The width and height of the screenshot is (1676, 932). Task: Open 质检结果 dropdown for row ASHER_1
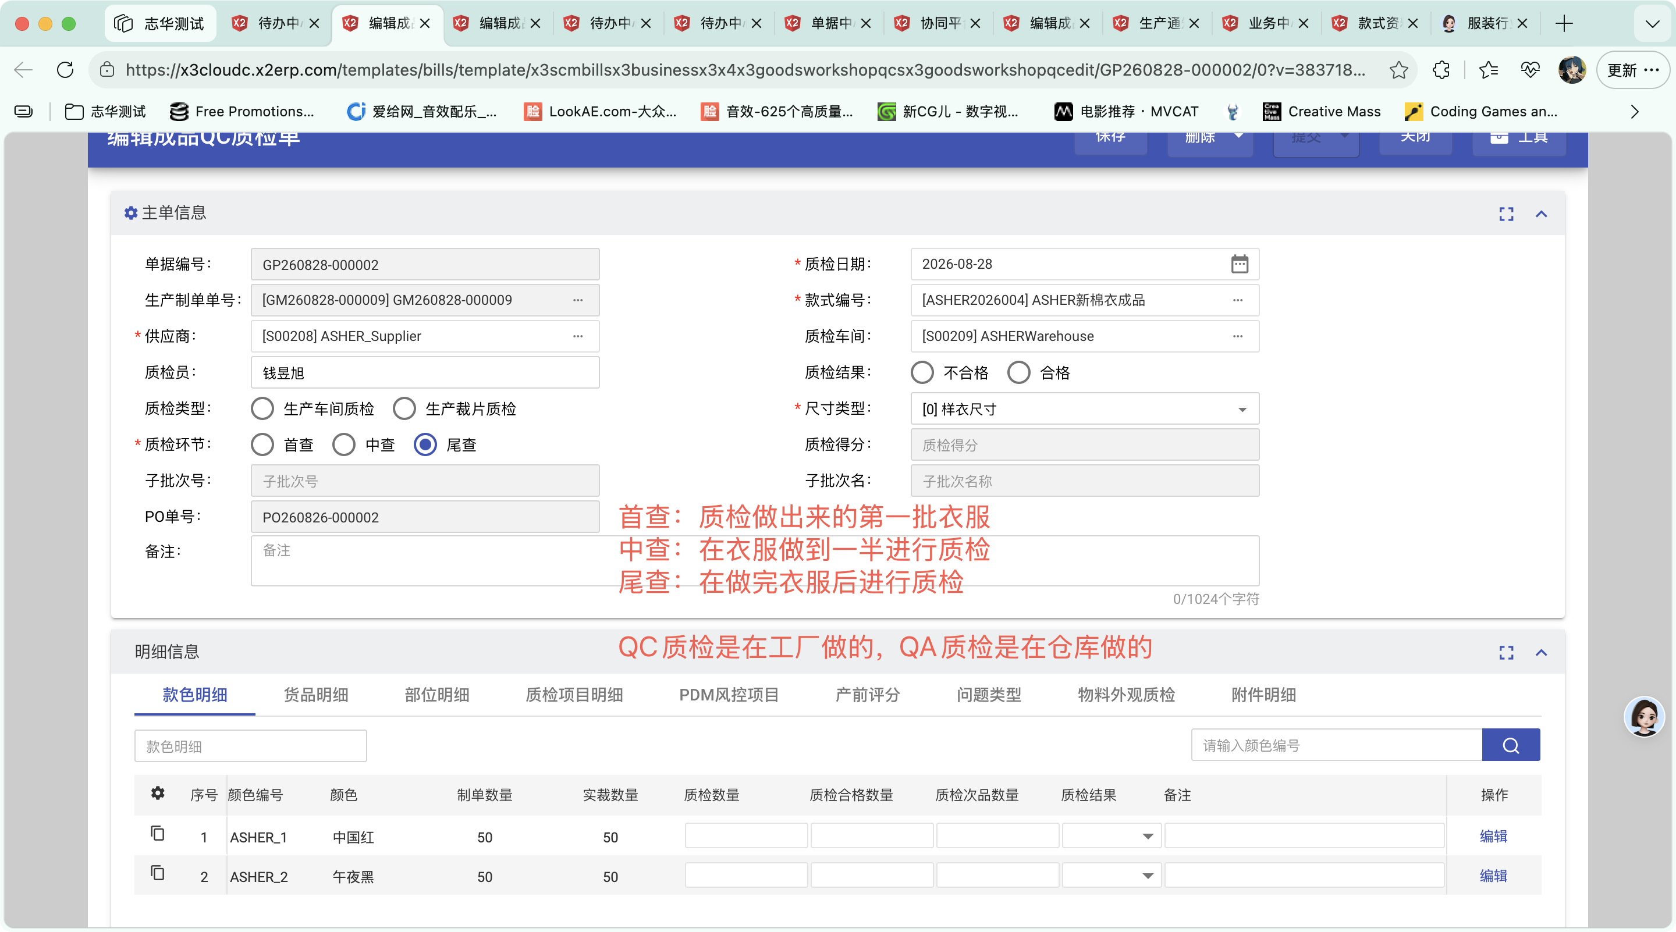click(x=1112, y=836)
